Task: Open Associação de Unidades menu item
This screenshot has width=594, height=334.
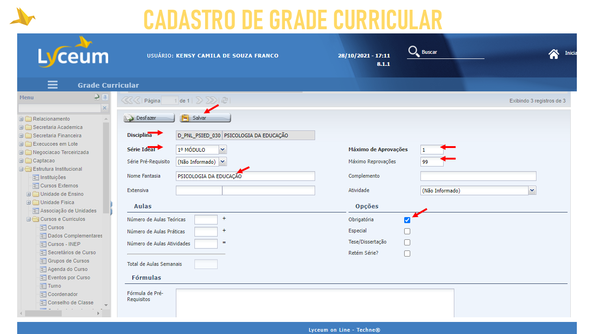Action: coord(68,211)
